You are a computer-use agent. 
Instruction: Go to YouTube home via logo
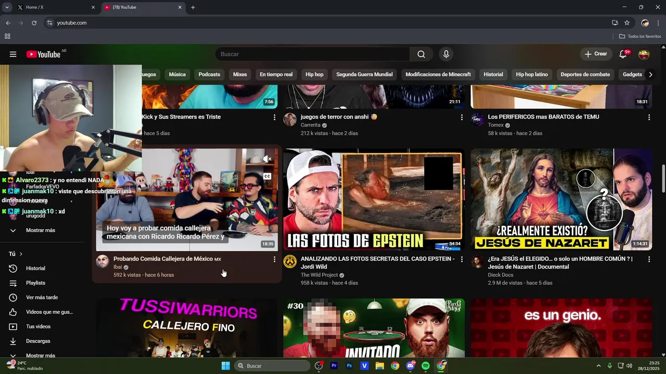[x=43, y=54]
